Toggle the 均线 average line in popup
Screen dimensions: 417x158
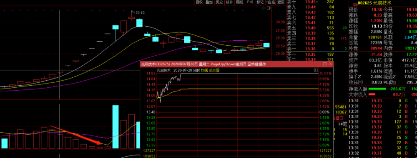pyautogui.click(x=204, y=70)
